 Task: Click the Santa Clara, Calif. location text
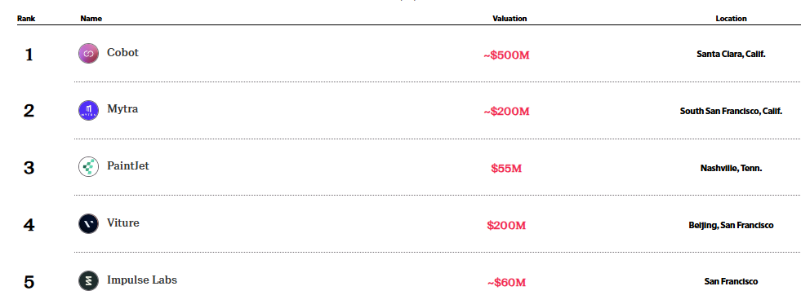click(x=731, y=54)
